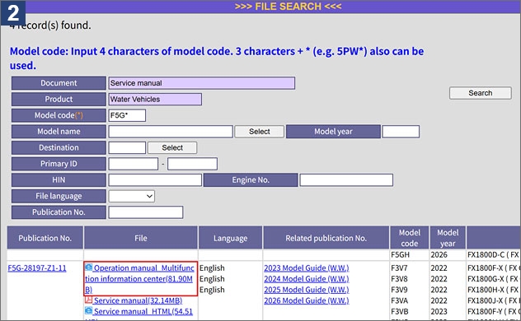Click the HTML icon beside Operation manual_Multifunction link
This screenshot has width=521, height=321.
click(89, 267)
